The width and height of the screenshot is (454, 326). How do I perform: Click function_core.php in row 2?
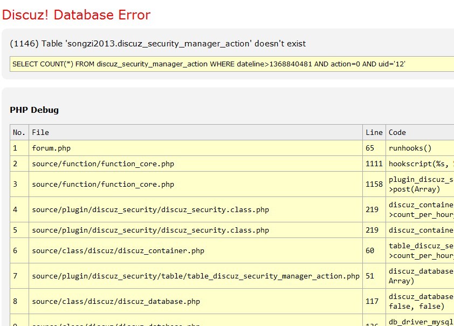(196, 164)
